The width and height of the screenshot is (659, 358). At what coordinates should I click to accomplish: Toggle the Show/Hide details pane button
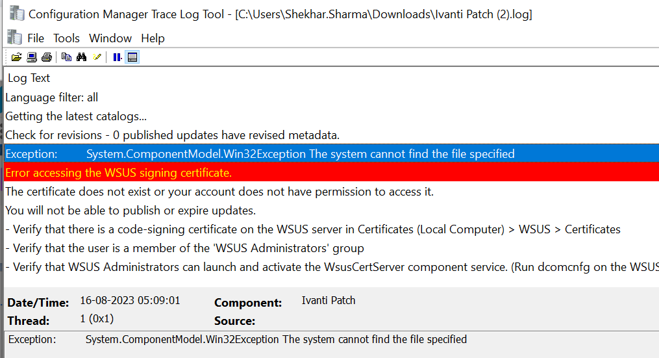[132, 57]
